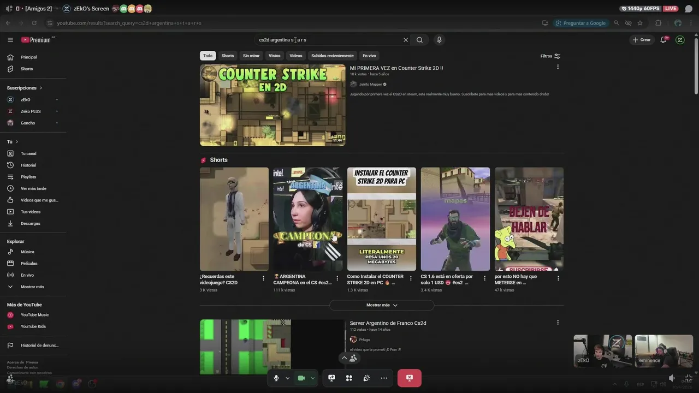The width and height of the screenshot is (699, 393).
Task: Mute the stream volume speaker icon
Action: tap(672, 378)
